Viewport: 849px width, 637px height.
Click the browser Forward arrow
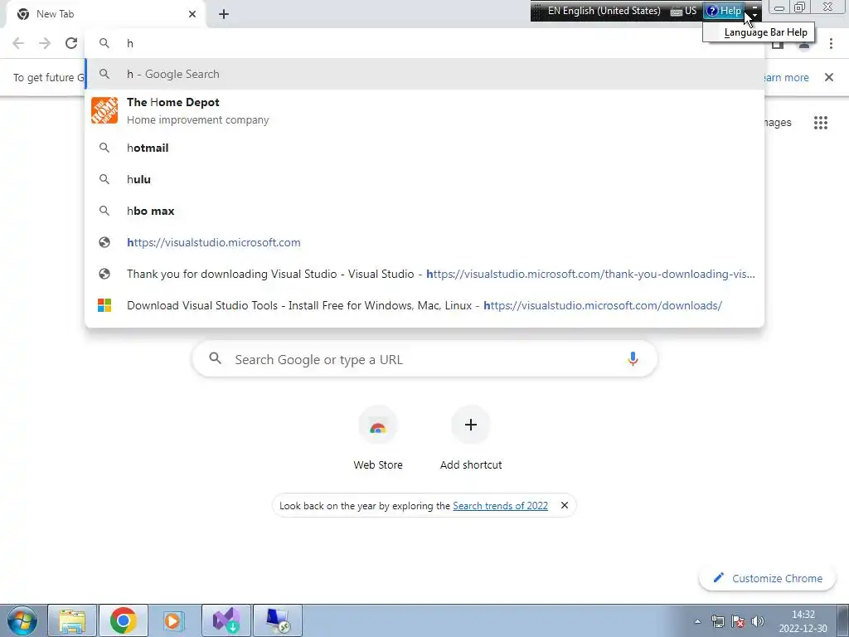click(x=45, y=43)
